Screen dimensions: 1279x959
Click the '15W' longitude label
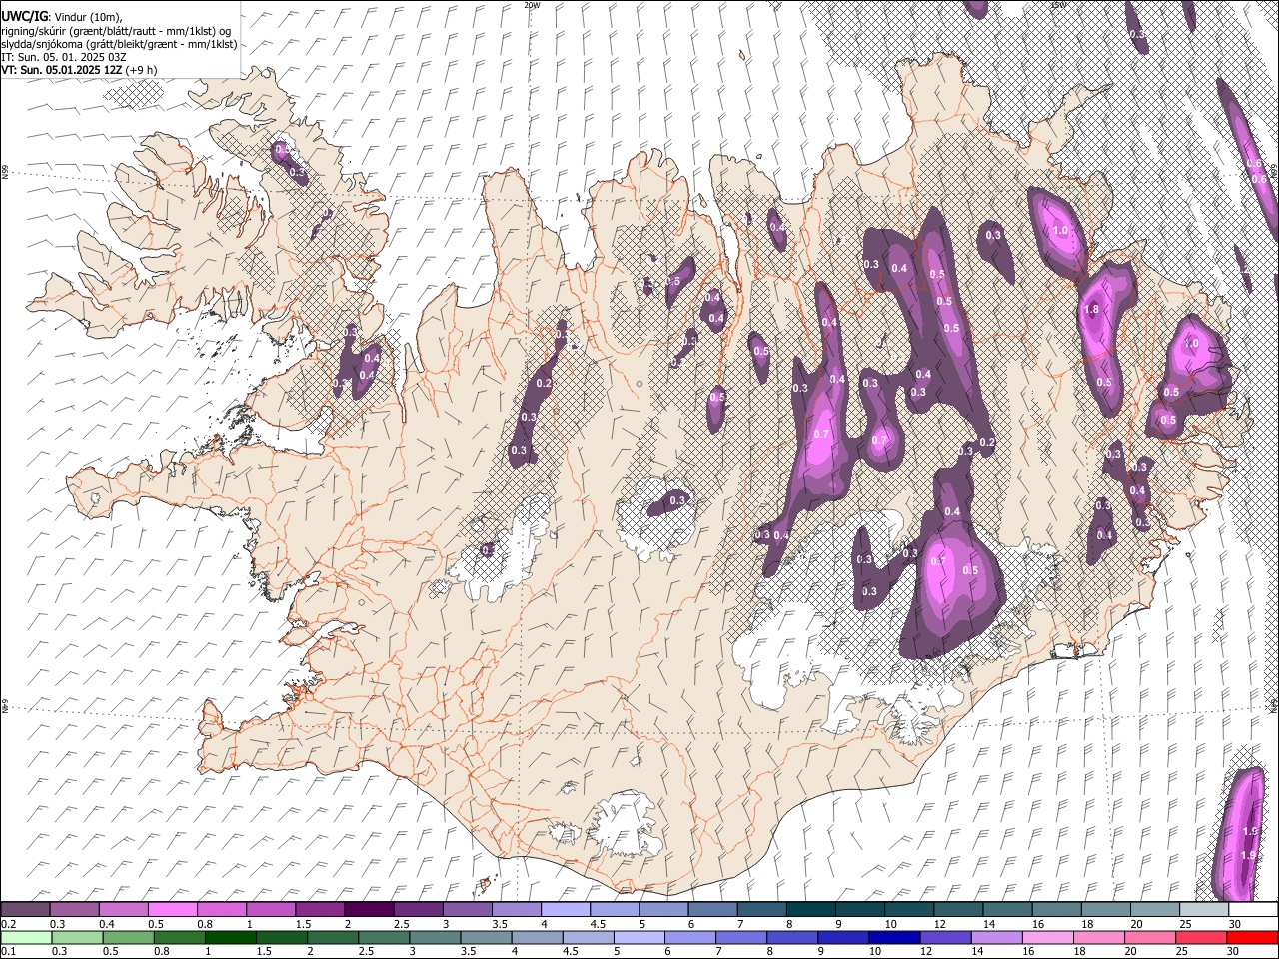[1059, 5]
